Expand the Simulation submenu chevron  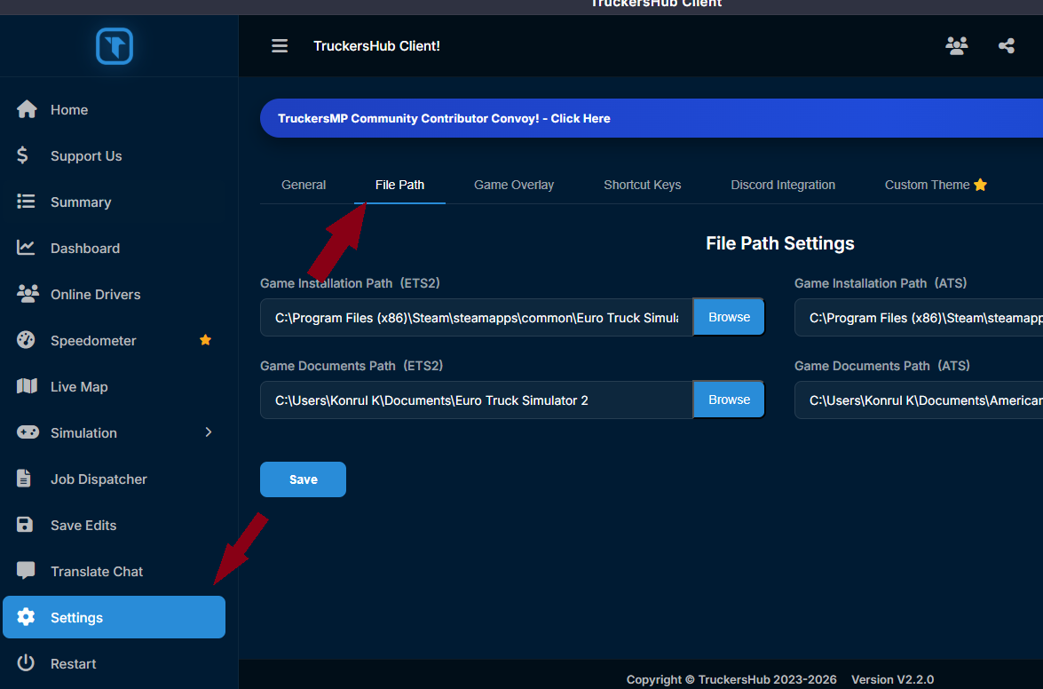tap(209, 432)
